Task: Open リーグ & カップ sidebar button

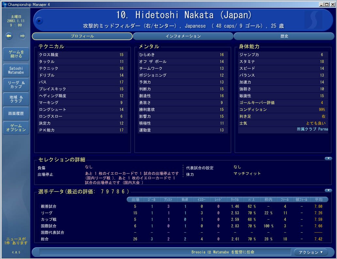Action: point(16,85)
